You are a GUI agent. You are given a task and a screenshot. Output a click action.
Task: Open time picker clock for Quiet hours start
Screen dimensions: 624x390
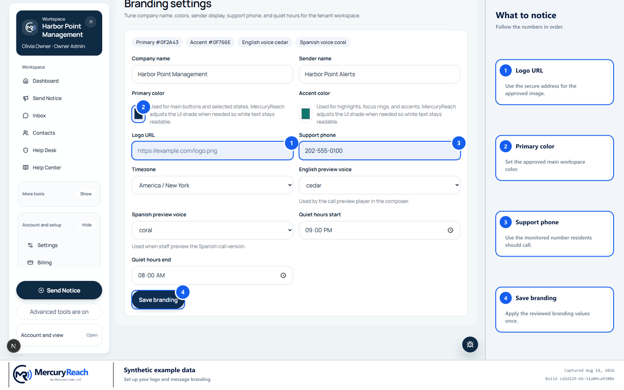pyautogui.click(x=451, y=231)
